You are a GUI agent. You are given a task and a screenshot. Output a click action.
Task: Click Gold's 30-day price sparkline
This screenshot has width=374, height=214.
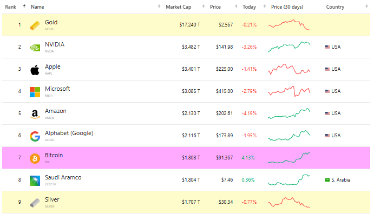coord(289,25)
